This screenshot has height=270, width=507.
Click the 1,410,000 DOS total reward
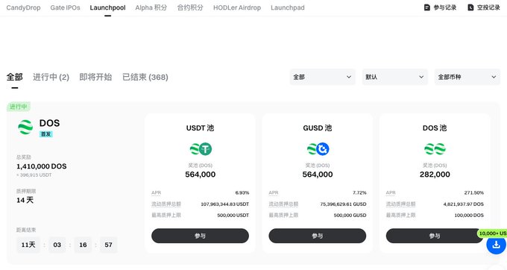click(42, 166)
